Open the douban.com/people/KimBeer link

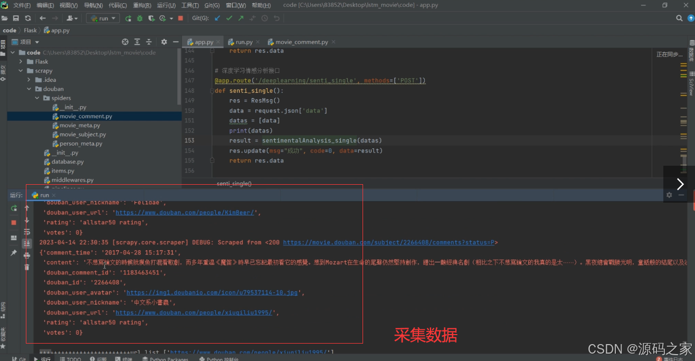click(x=185, y=213)
